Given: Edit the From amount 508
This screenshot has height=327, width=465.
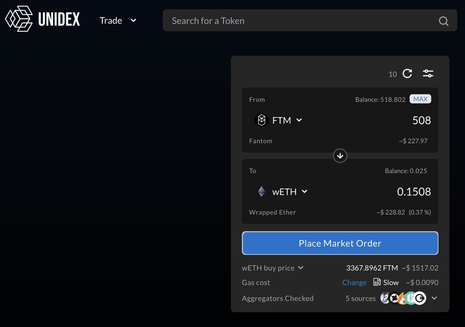Looking at the screenshot, I should tap(422, 120).
